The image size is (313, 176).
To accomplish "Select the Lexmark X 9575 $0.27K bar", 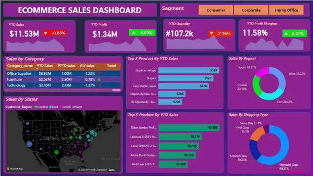I will point(180,137).
